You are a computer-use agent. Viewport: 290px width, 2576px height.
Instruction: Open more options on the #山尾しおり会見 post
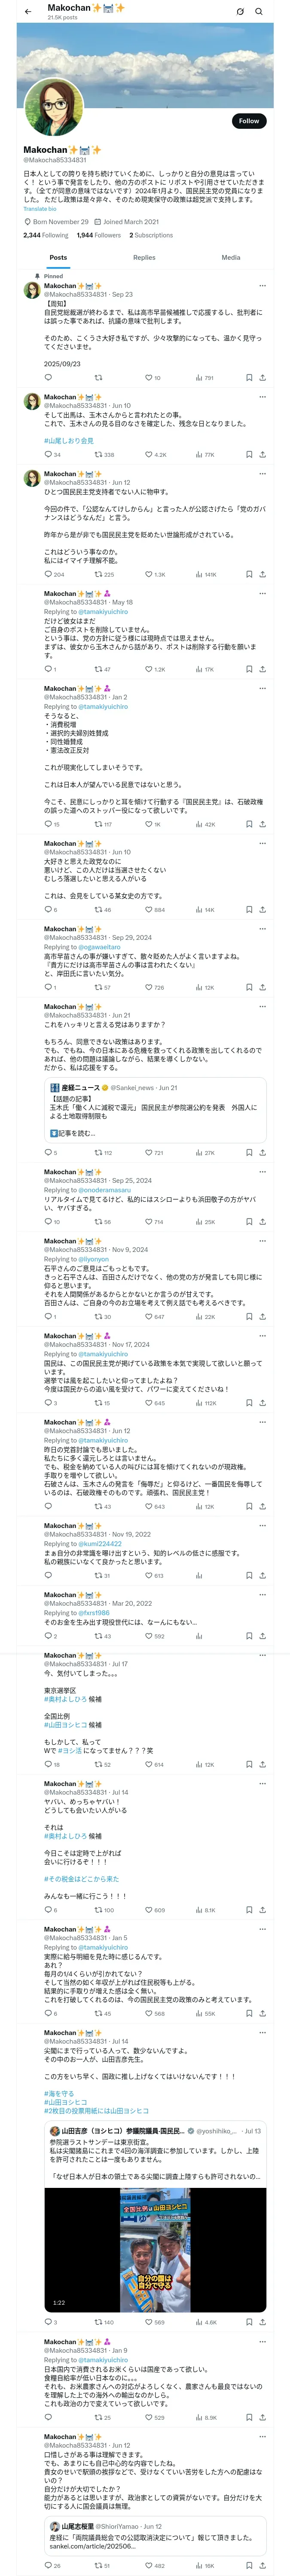[262, 397]
